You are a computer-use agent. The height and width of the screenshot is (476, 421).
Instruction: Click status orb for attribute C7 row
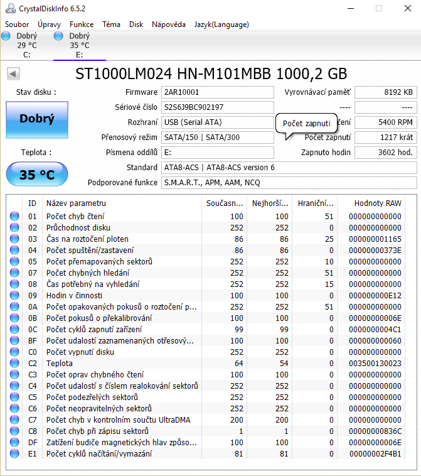click(14, 419)
